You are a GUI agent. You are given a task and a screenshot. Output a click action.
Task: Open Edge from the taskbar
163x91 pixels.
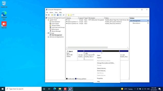pyautogui.click(x=55, y=89)
